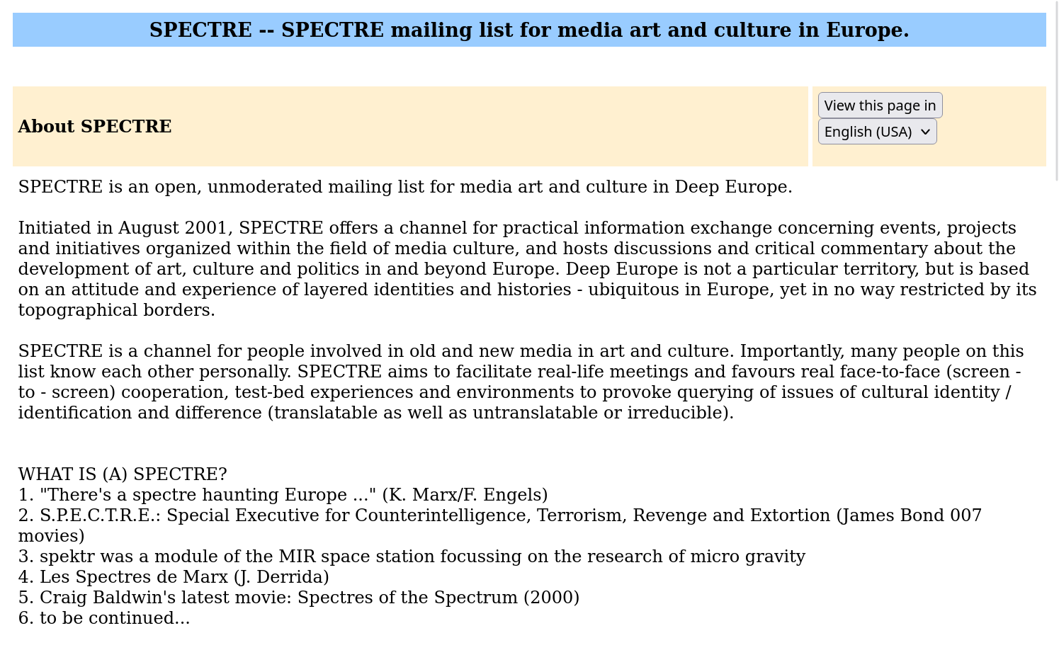Click the "topographical borders" text
The width and height of the screenshot is (1059, 667).
coord(116,310)
